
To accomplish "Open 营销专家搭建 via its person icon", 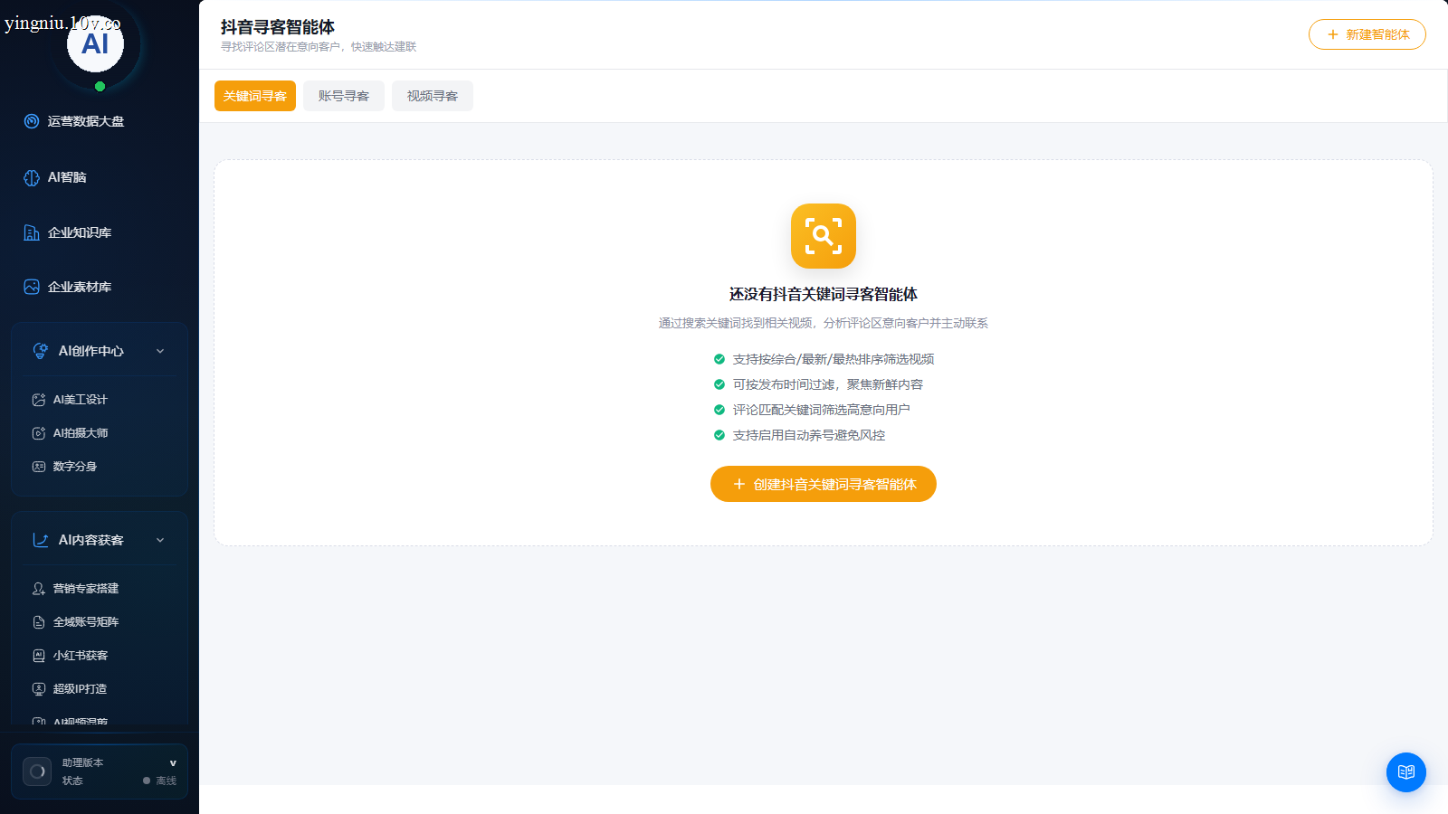I will (39, 589).
